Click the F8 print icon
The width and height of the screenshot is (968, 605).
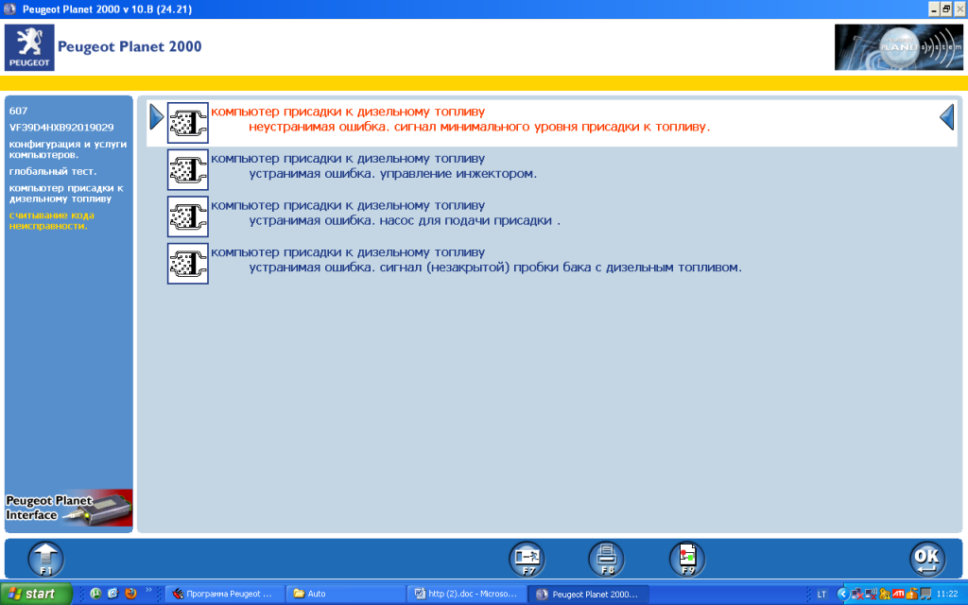point(607,559)
